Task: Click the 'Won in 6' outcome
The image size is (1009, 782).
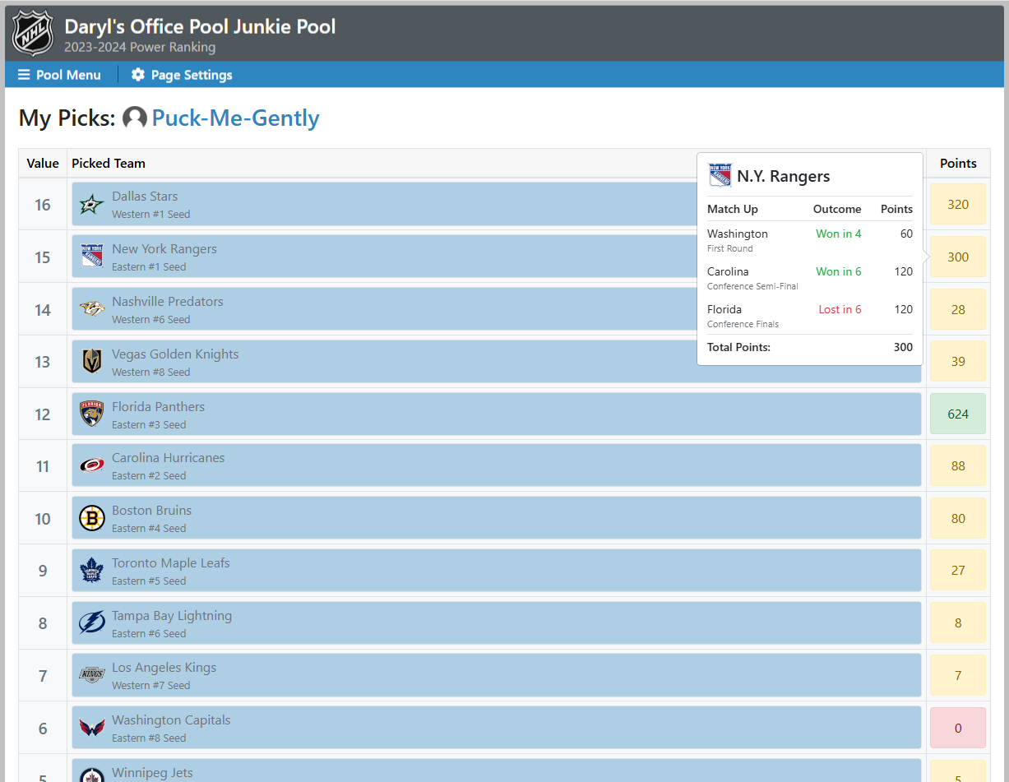Action: coord(839,272)
